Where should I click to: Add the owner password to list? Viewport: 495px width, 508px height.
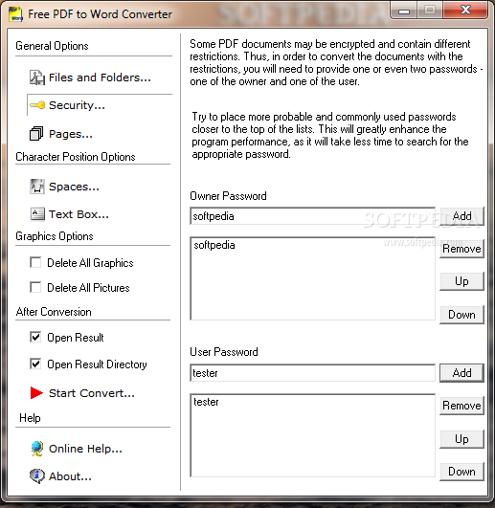coord(461,216)
